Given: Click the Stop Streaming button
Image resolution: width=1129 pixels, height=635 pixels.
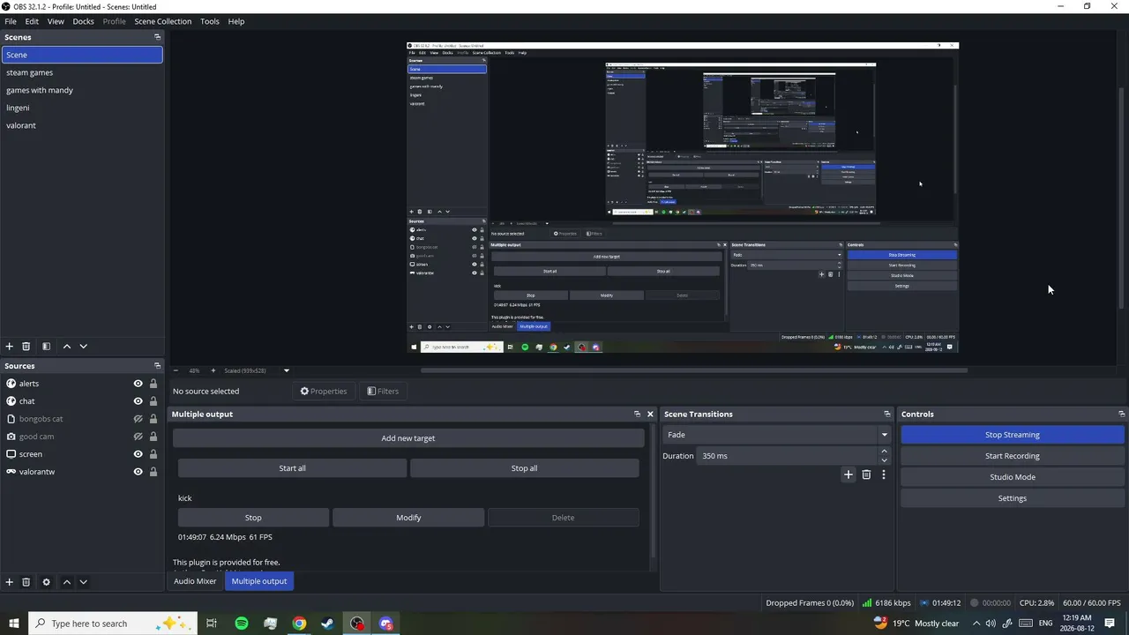Looking at the screenshot, I should coord(1013,435).
